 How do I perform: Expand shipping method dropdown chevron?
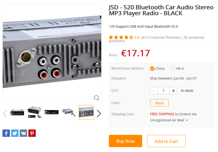[x=187, y=120]
